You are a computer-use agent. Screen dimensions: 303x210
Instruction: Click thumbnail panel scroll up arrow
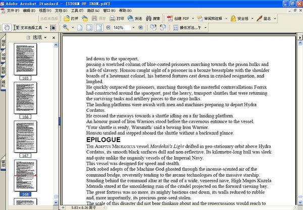click(56, 45)
